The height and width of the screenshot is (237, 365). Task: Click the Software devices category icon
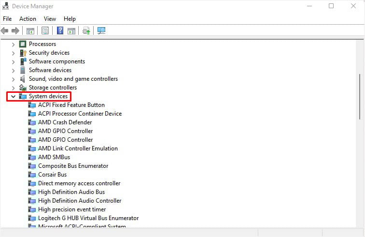[23, 70]
